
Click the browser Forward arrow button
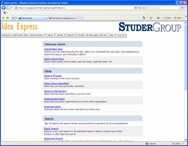8,8
